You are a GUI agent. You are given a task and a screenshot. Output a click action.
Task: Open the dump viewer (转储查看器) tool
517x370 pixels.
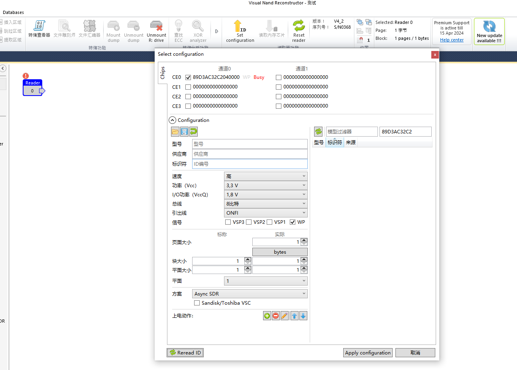(39, 29)
